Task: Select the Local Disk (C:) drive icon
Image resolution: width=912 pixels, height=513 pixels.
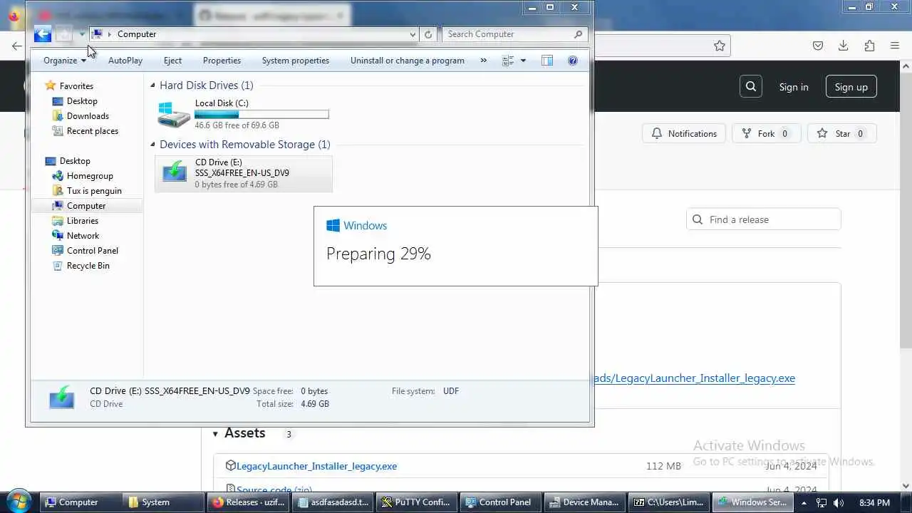Action: pos(174,113)
